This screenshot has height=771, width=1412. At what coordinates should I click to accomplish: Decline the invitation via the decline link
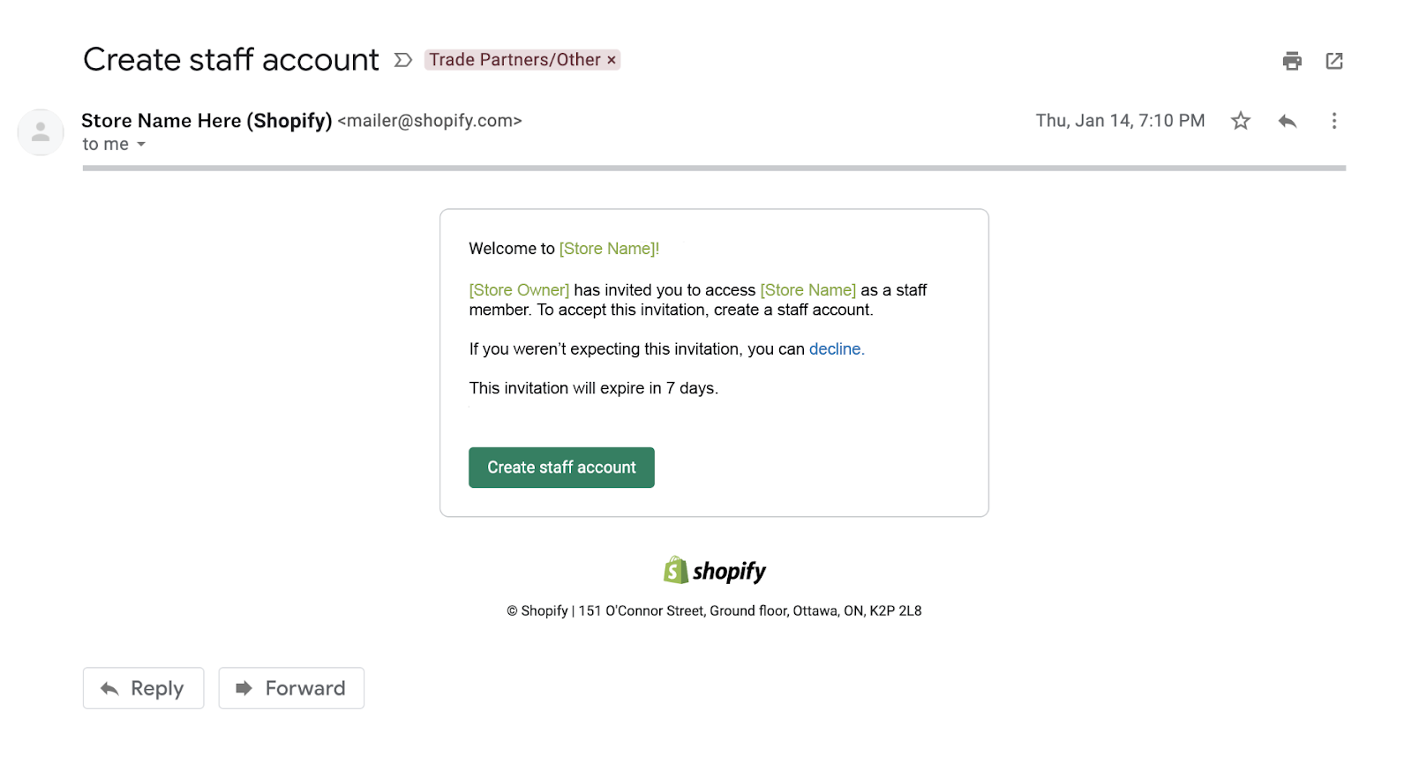(x=835, y=349)
